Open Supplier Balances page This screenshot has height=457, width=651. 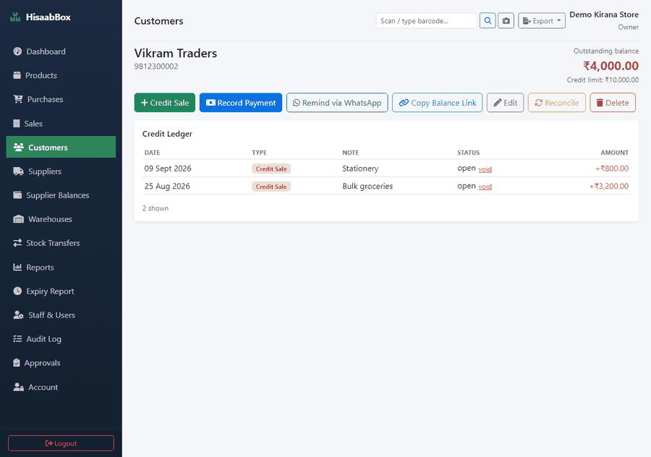tap(61, 195)
